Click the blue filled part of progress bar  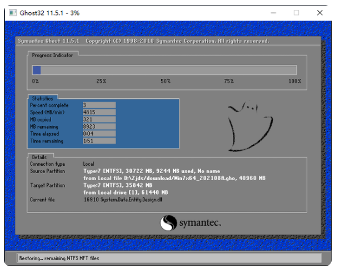(x=37, y=70)
